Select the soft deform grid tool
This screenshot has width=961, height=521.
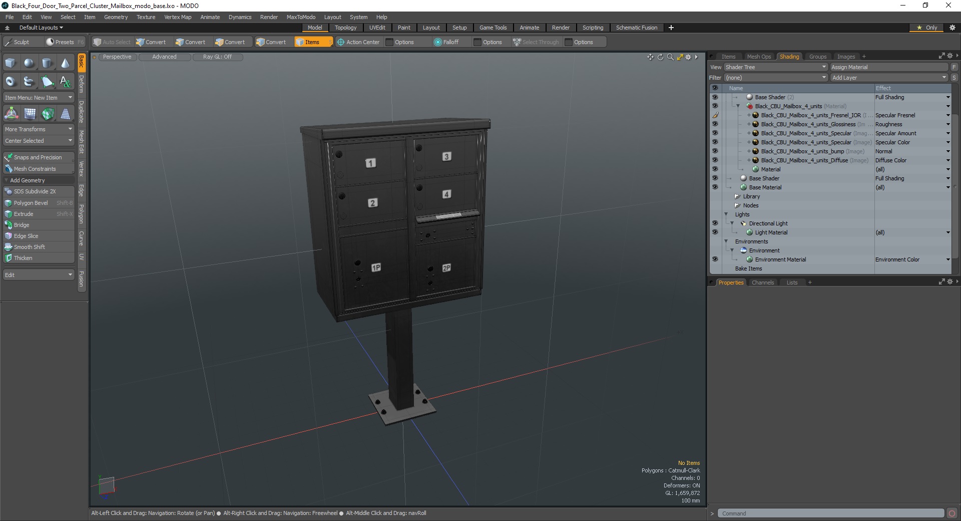click(30, 114)
